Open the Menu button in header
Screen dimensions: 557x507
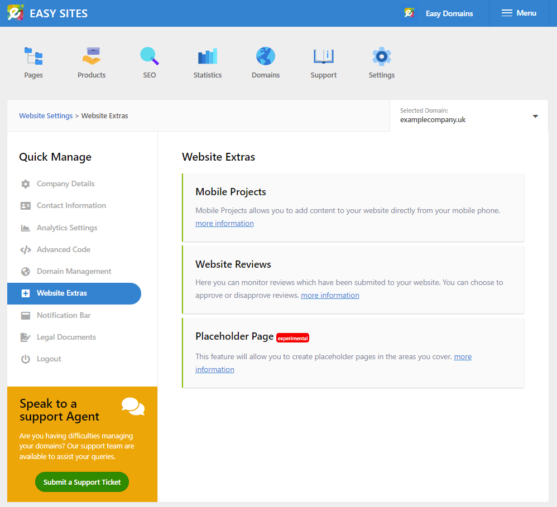(519, 13)
